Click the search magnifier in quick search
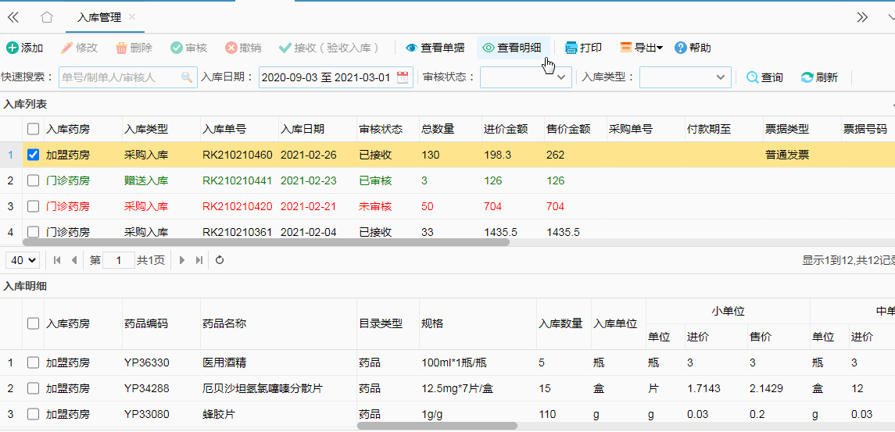 pos(187,77)
